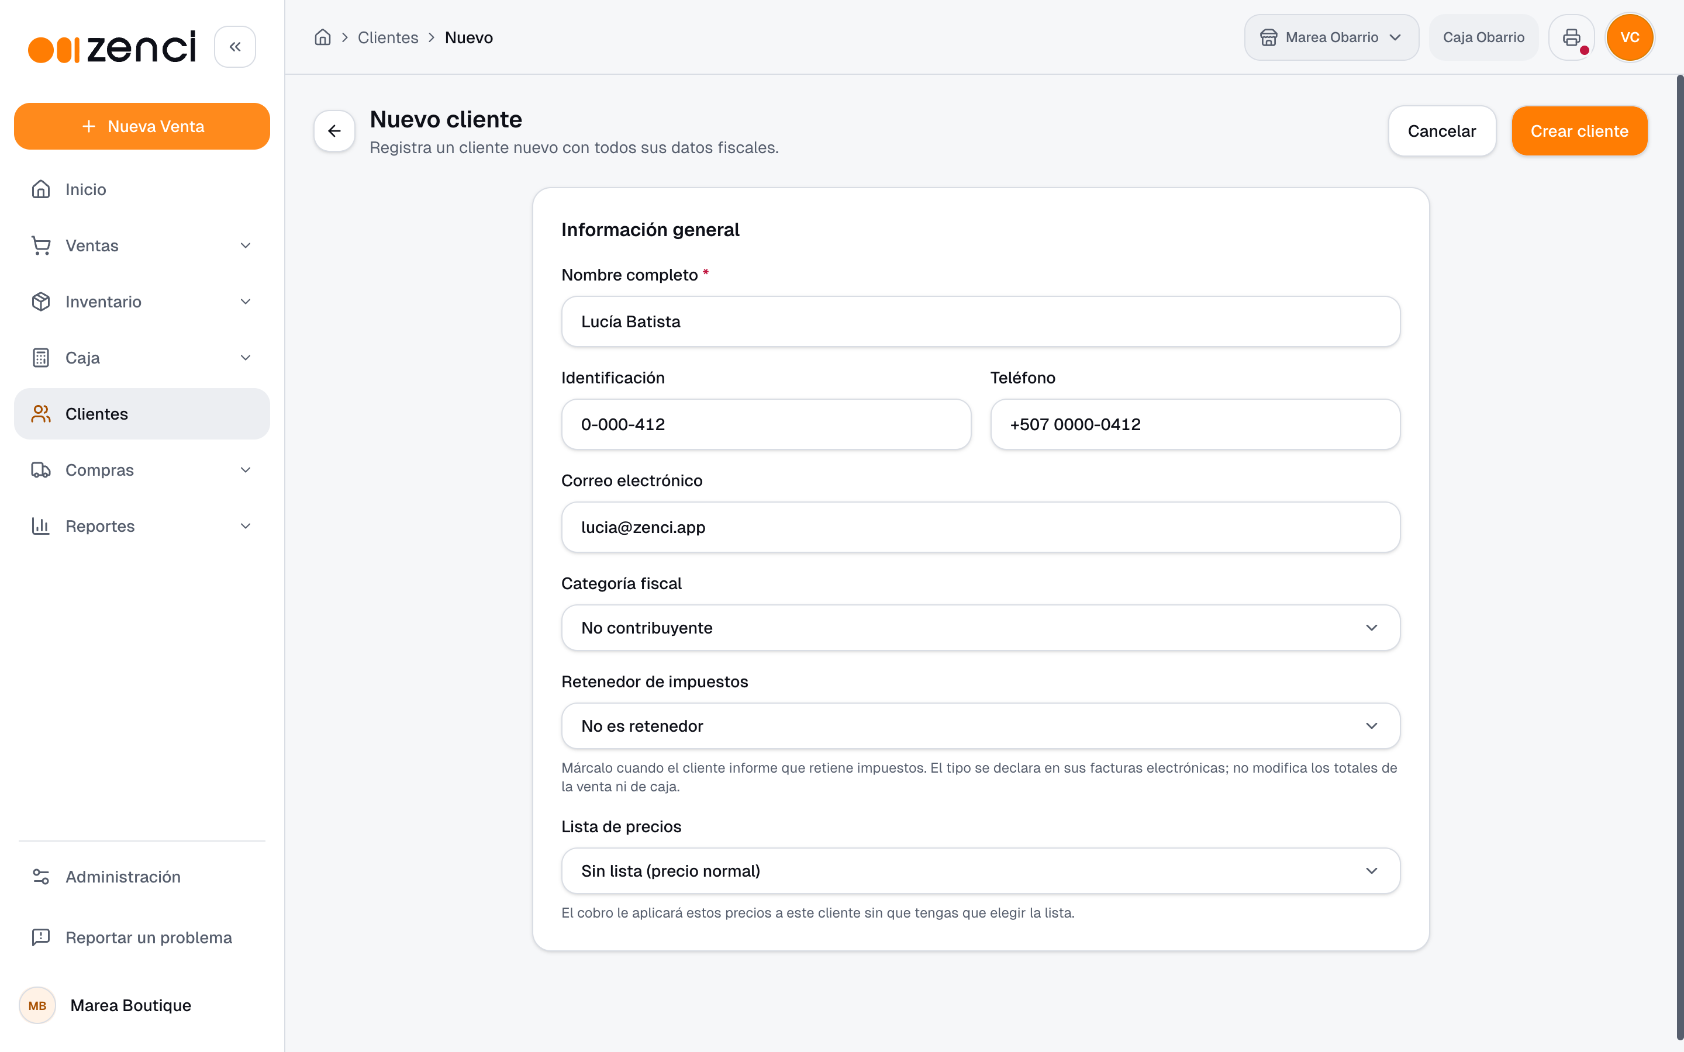Click the Marea Boutique account name
Screen dimensions: 1684x1052
131,1005
